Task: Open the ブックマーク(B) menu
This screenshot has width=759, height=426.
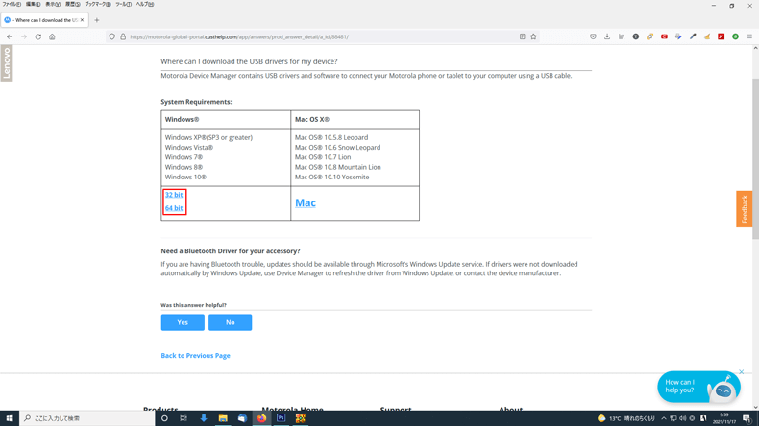Action: (x=97, y=5)
